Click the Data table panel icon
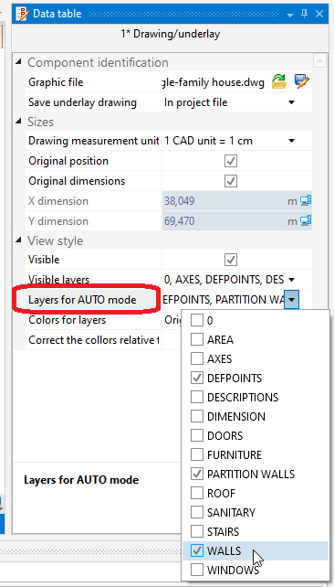334x587 pixels. (x=23, y=14)
